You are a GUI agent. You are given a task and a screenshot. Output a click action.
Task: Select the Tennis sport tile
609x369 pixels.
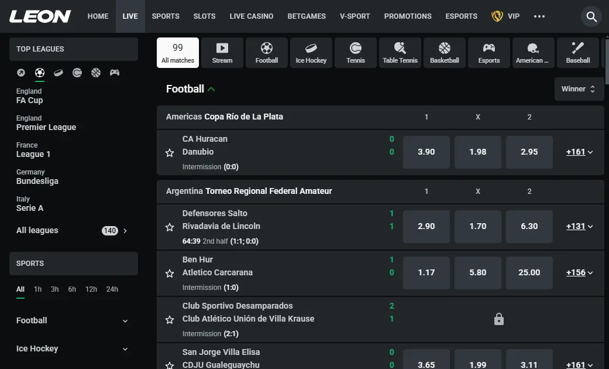click(355, 53)
